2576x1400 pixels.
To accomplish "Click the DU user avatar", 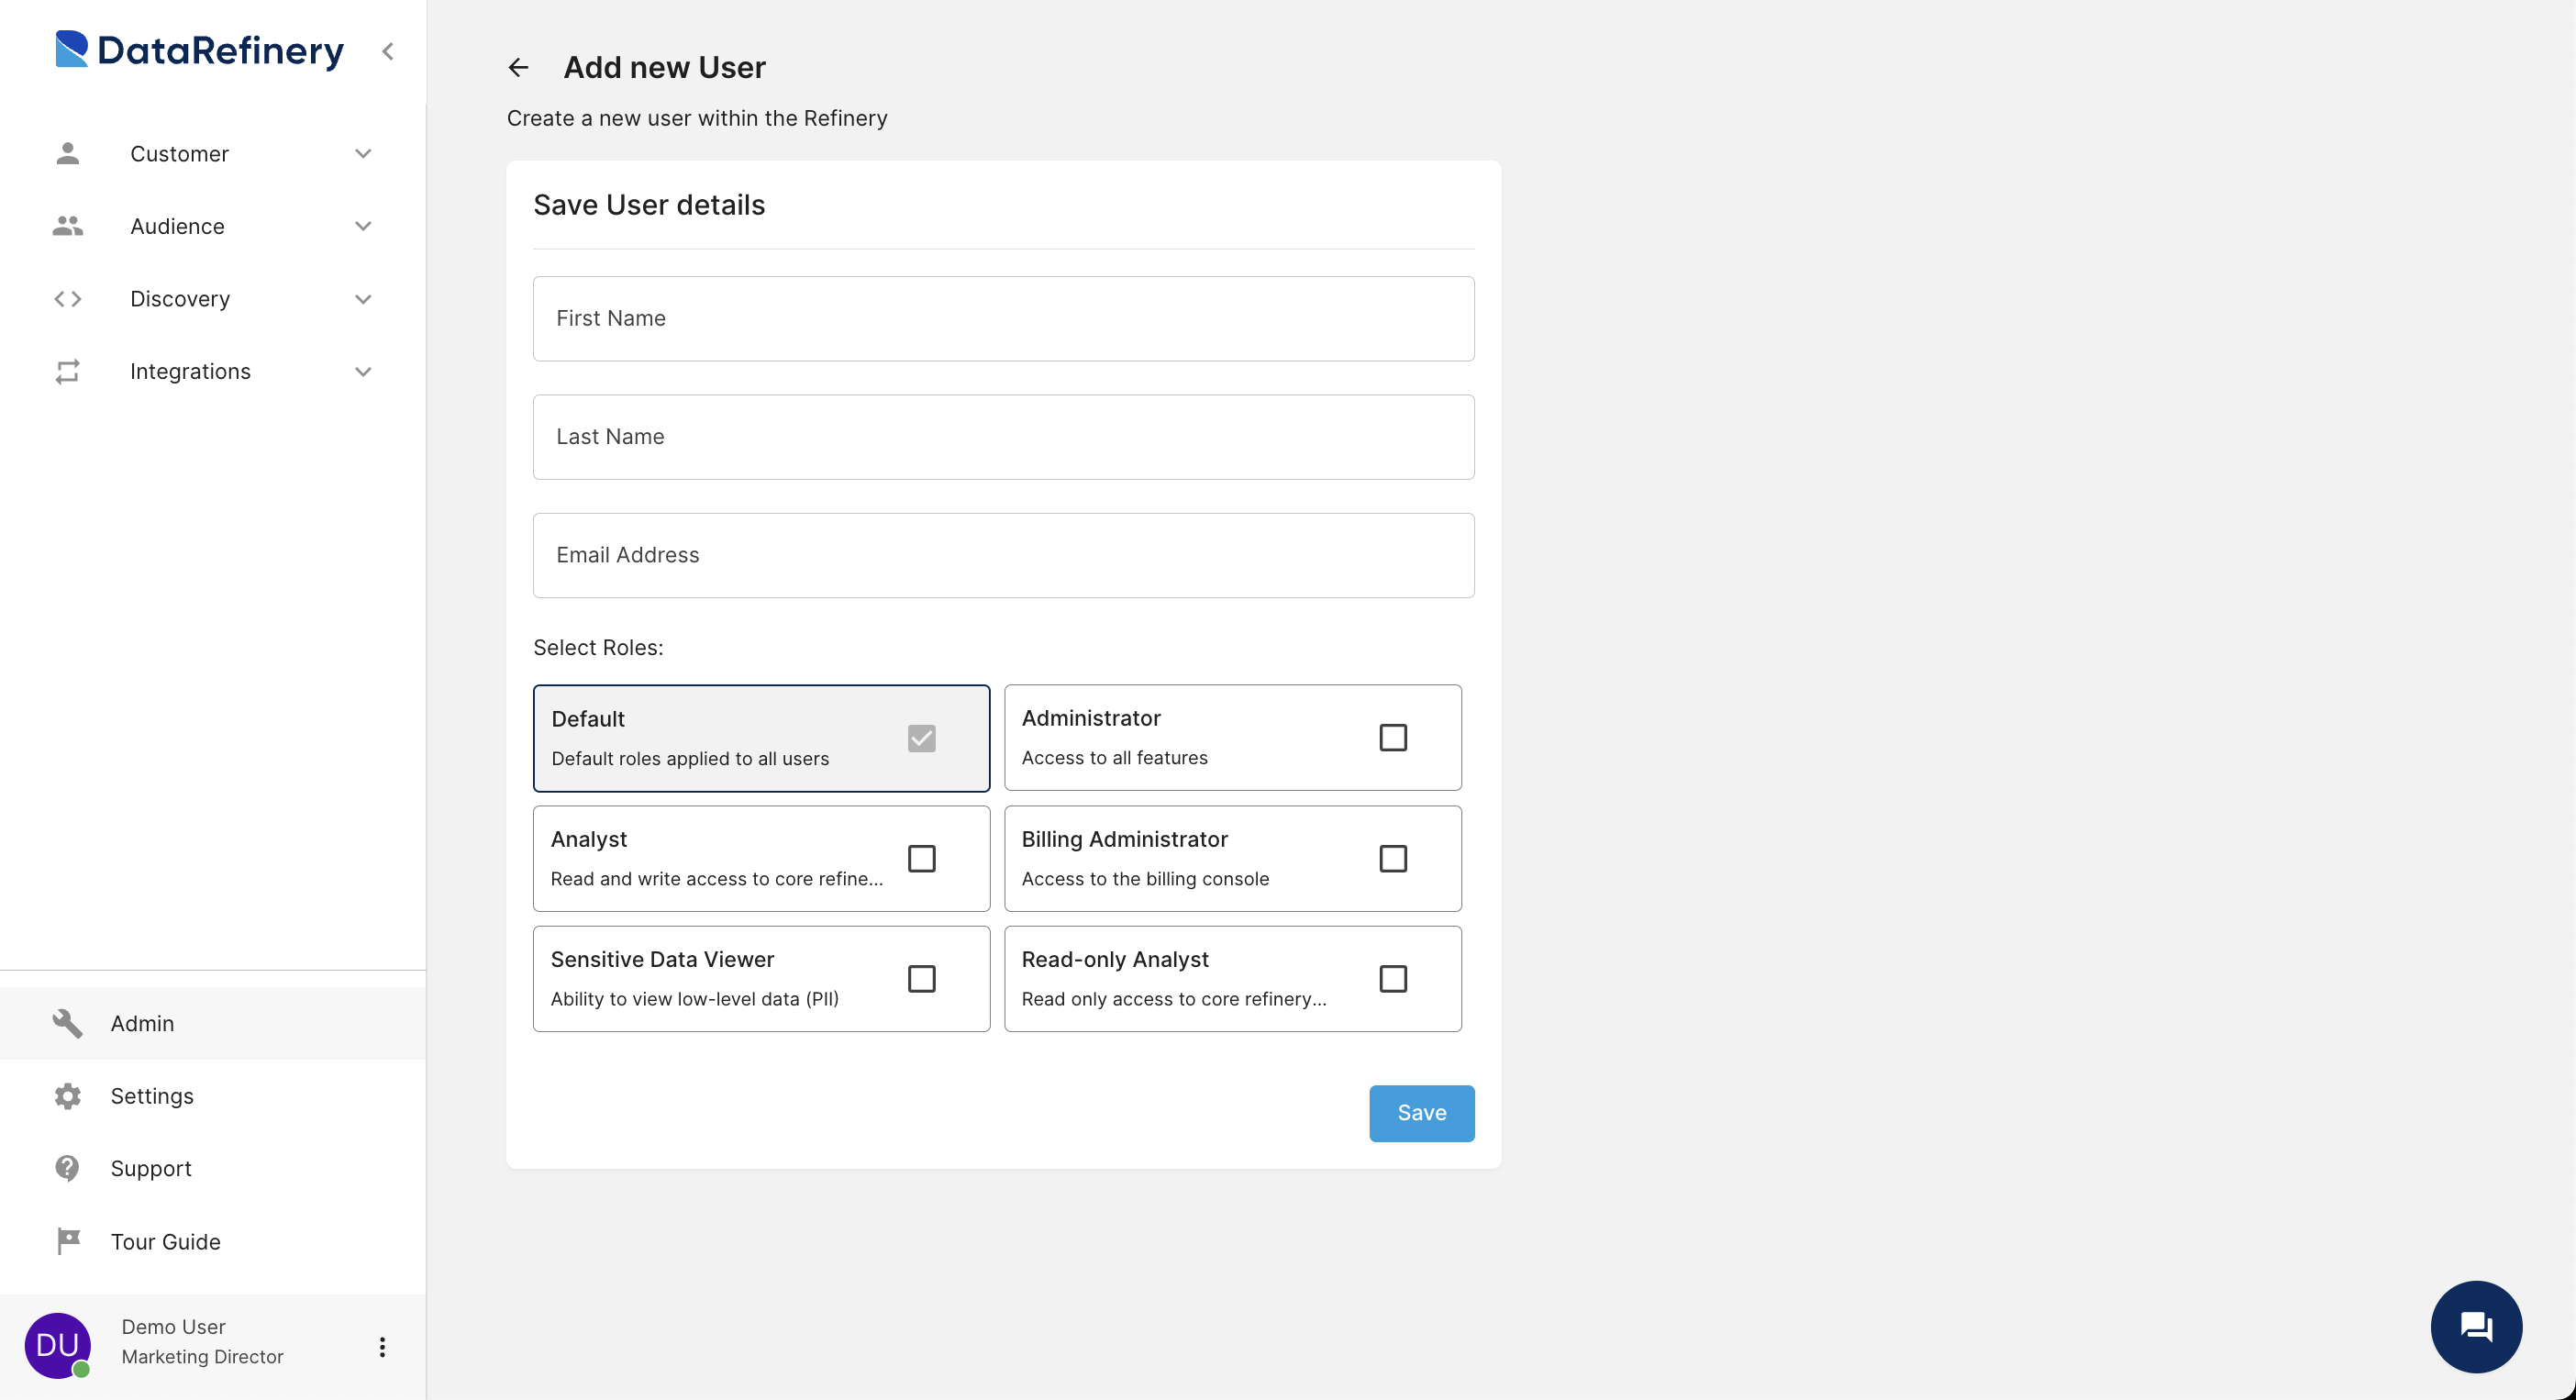I will (x=57, y=1345).
